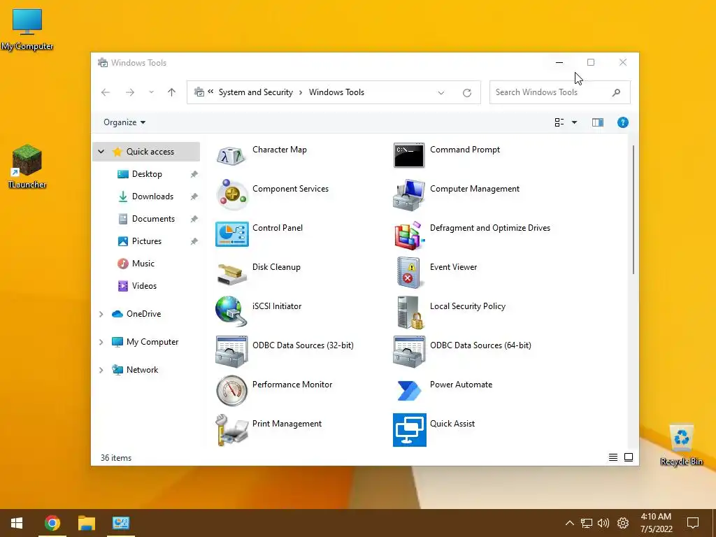Open ODBC Data Sources (32-bit) icon
The image size is (716, 537).
(231, 352)
